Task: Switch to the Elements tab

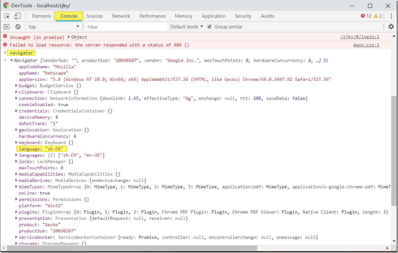Action: pyautogui.click(x=41, y=16)
